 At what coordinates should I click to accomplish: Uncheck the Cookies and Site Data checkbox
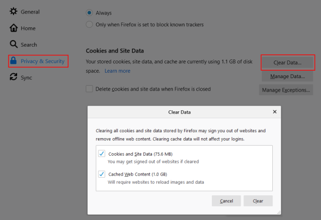(x=102, y=154)
